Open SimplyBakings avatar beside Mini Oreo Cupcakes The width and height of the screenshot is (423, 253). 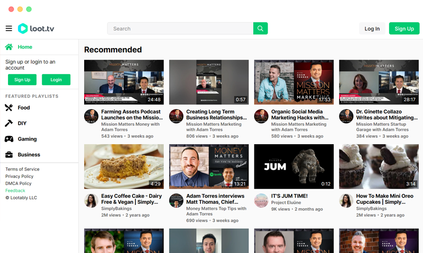coord(346,201)
